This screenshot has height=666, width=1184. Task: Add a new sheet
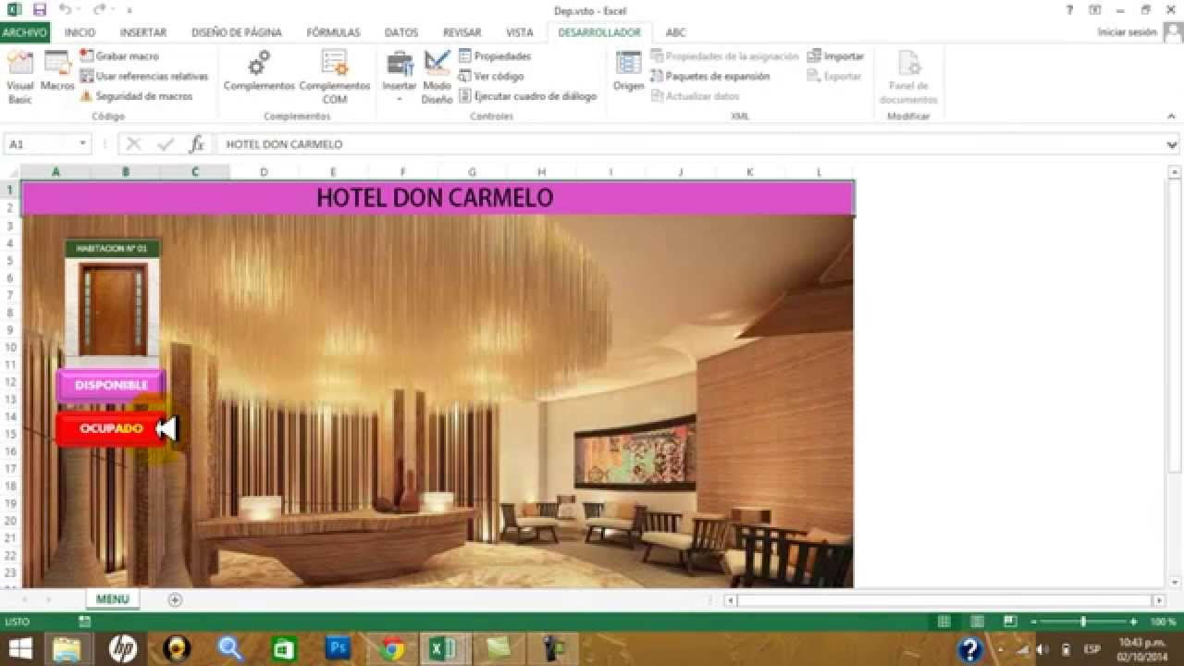pyautogui.click(x=175, y=599)
